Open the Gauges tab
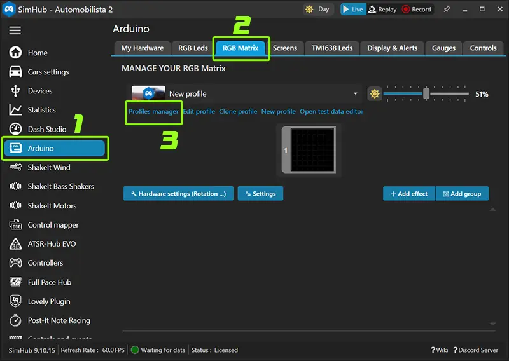The image size is (509, 361). [x=443, y=48]
